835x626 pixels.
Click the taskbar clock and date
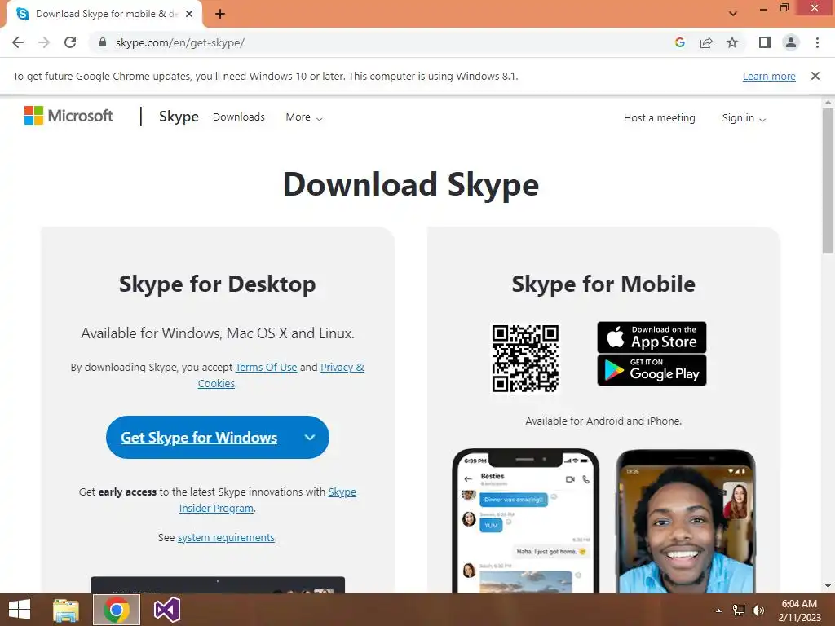coord(799,611)
